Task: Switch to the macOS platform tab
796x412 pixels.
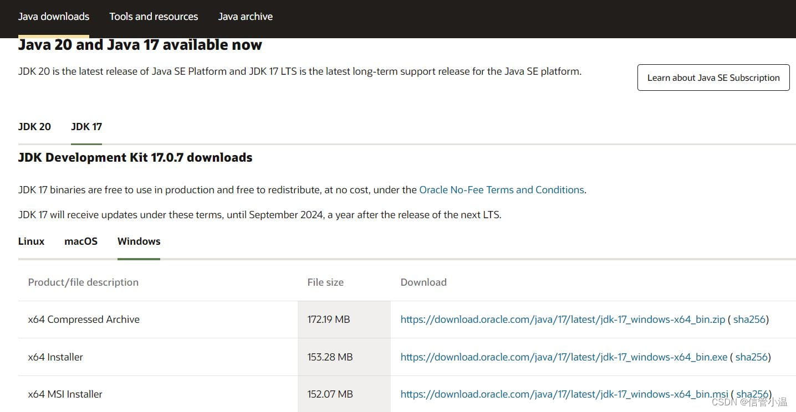Action: point(81,241)
